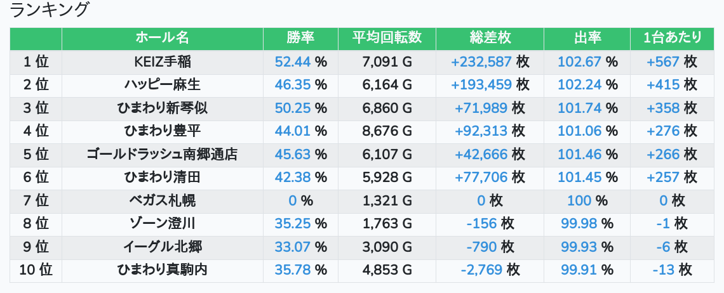Open the KEIZ手稲 hall entry
The image size is (724, 293).
tap(162, 62)
